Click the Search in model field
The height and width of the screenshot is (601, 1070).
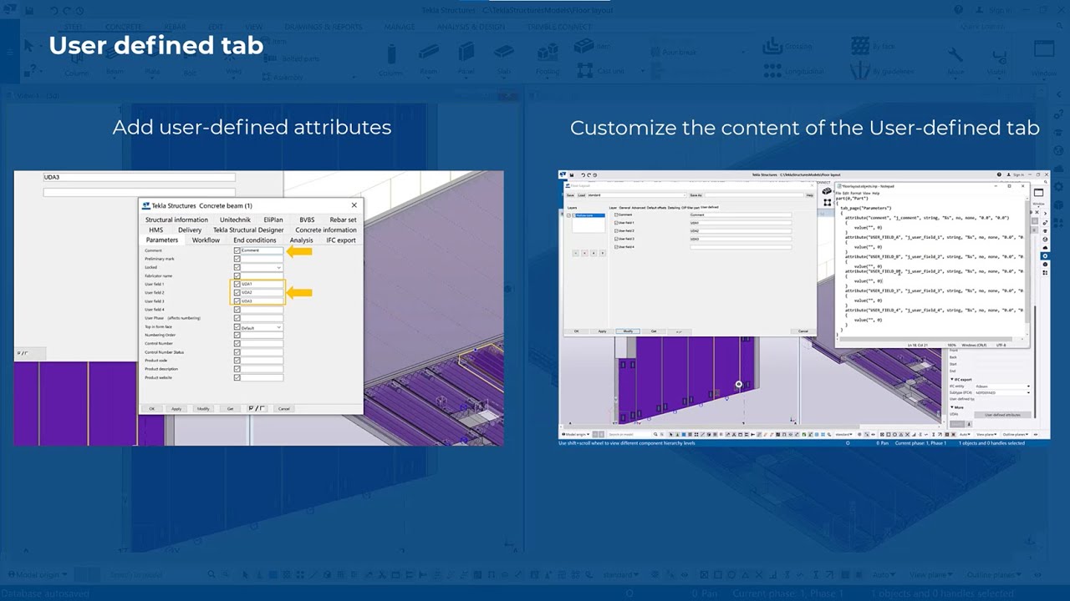629,434
